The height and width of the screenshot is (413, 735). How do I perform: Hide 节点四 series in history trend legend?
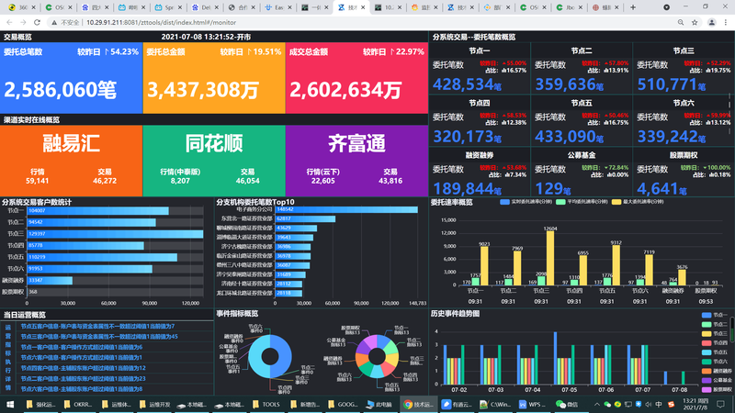click(x=715, y=342)
